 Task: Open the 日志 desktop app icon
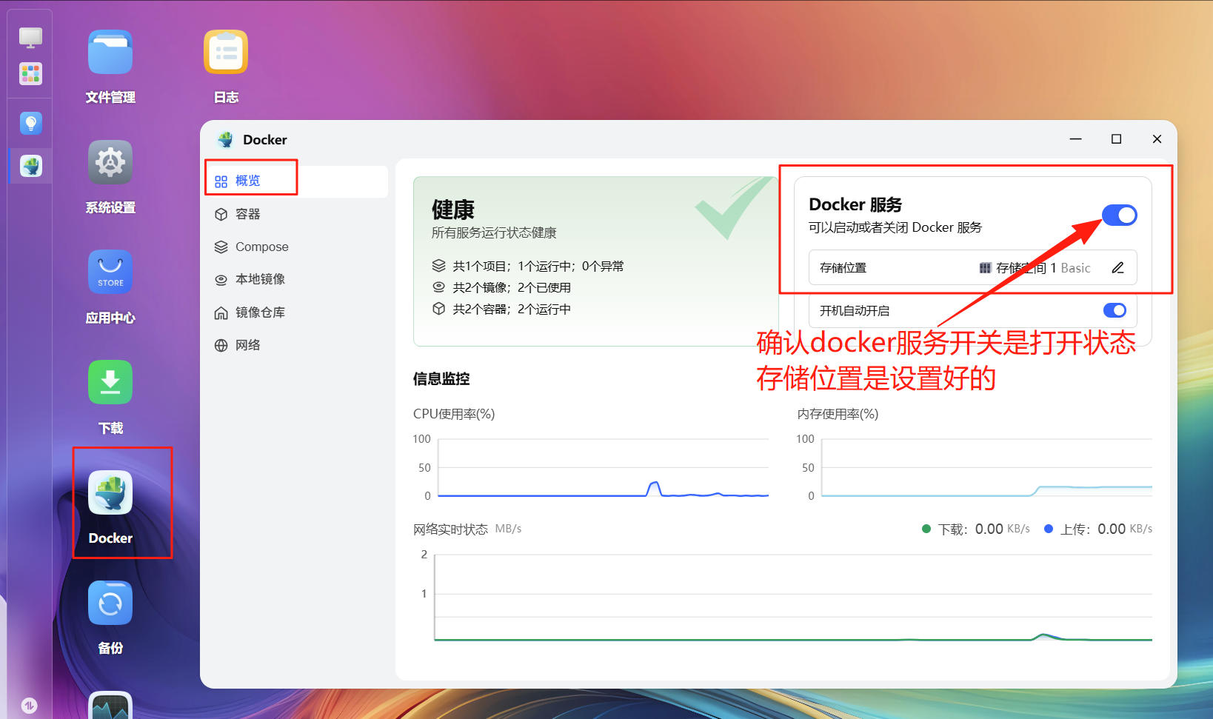(x=226, y=53)
